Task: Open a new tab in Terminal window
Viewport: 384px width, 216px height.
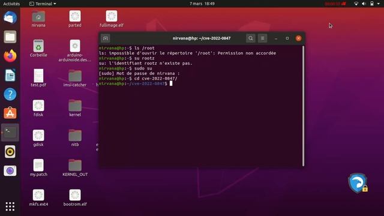Action: click(106, 38)
